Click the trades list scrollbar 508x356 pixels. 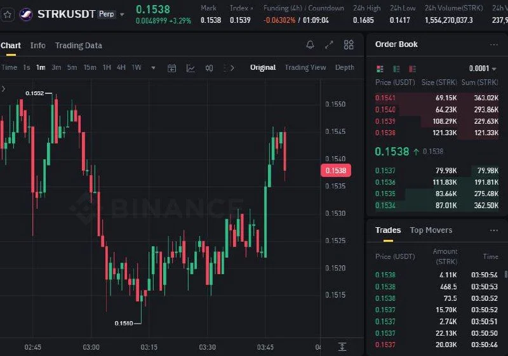505,274
